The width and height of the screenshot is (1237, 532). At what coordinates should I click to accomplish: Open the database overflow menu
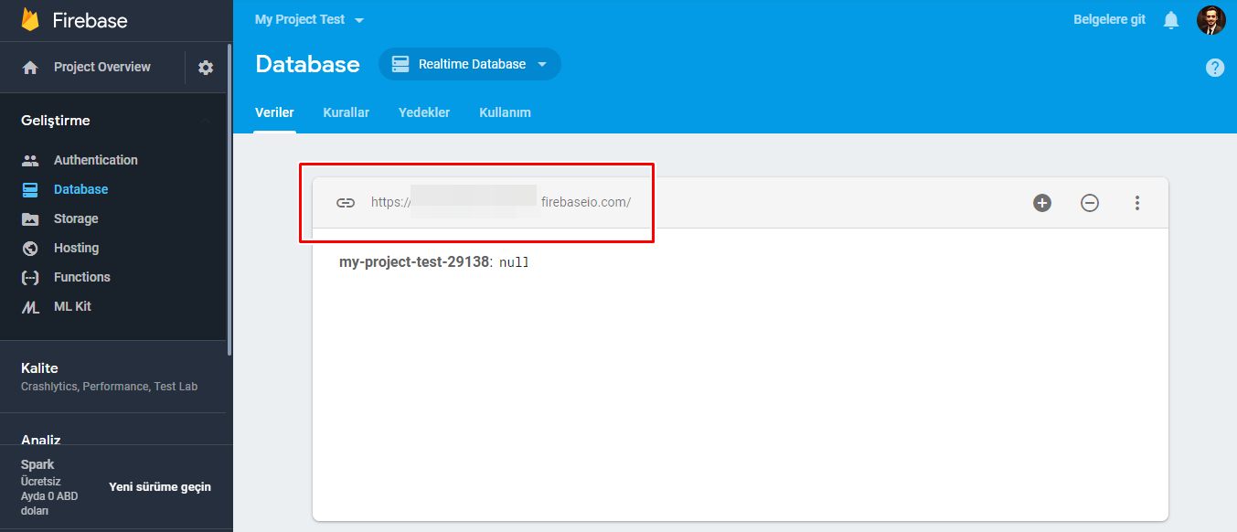pos(1136,203)
